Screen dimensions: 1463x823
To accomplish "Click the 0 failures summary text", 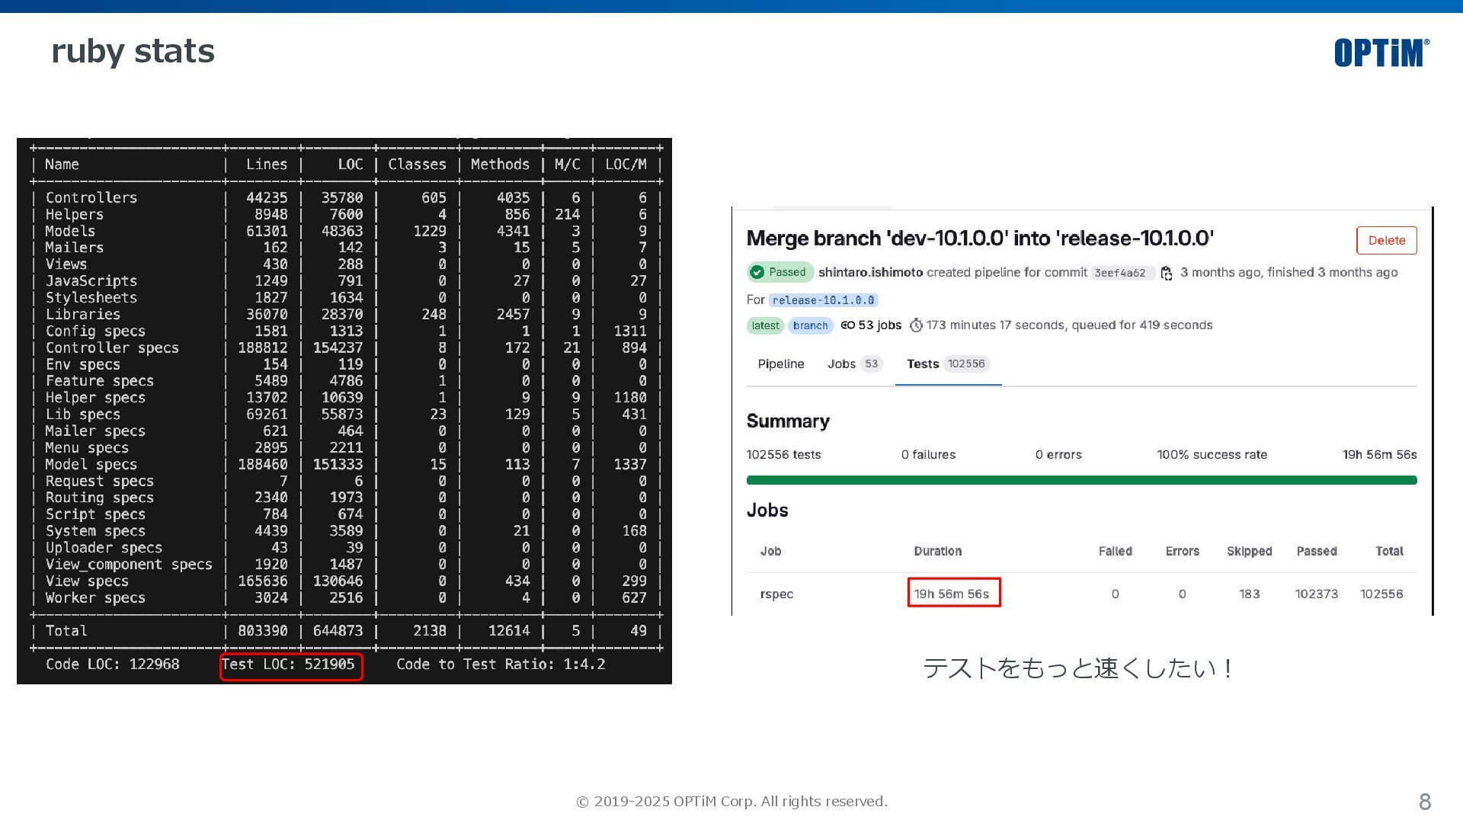I will 928,454.
